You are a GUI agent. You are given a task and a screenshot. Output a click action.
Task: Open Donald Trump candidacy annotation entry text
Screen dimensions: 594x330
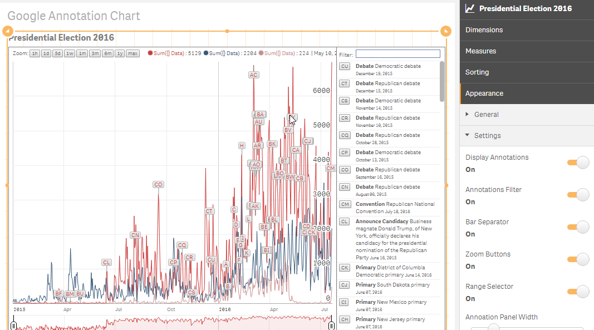(x=394, y=239)
